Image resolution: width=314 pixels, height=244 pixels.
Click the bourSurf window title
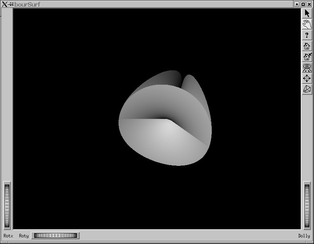(x=28, y=4)
